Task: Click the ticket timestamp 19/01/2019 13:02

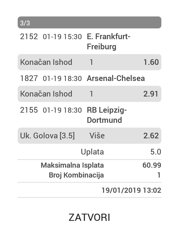Action: 131,190
